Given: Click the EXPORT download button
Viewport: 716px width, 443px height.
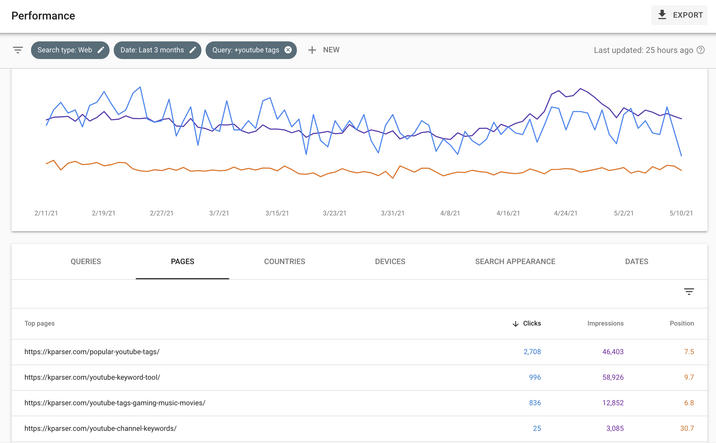Looking at the screenshot, I should click(679, 15).
